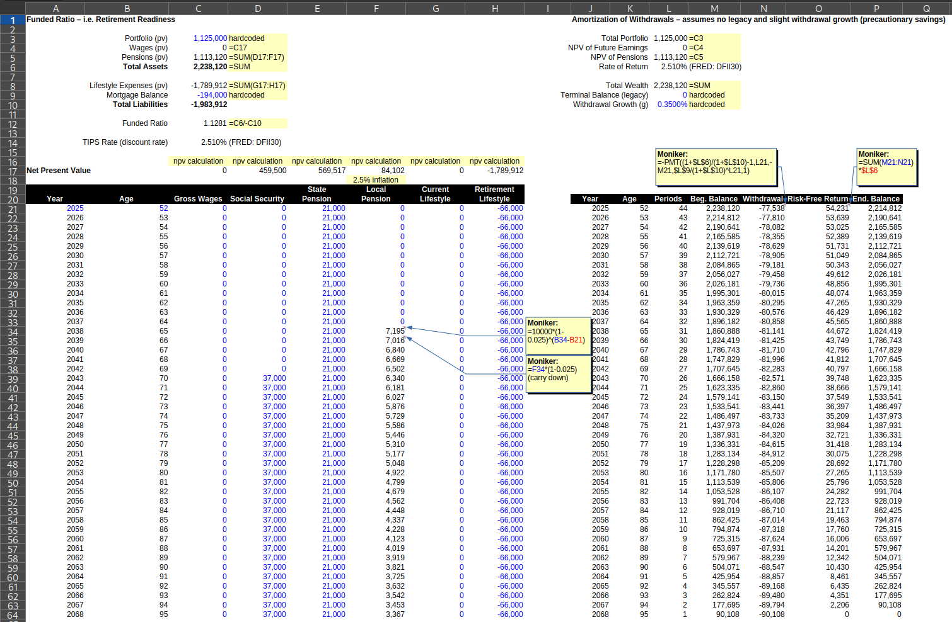Image resolution: width=952 pixels, height=622 pixels.
Task: Click the '7,195' local pension value
Action: 395,331
